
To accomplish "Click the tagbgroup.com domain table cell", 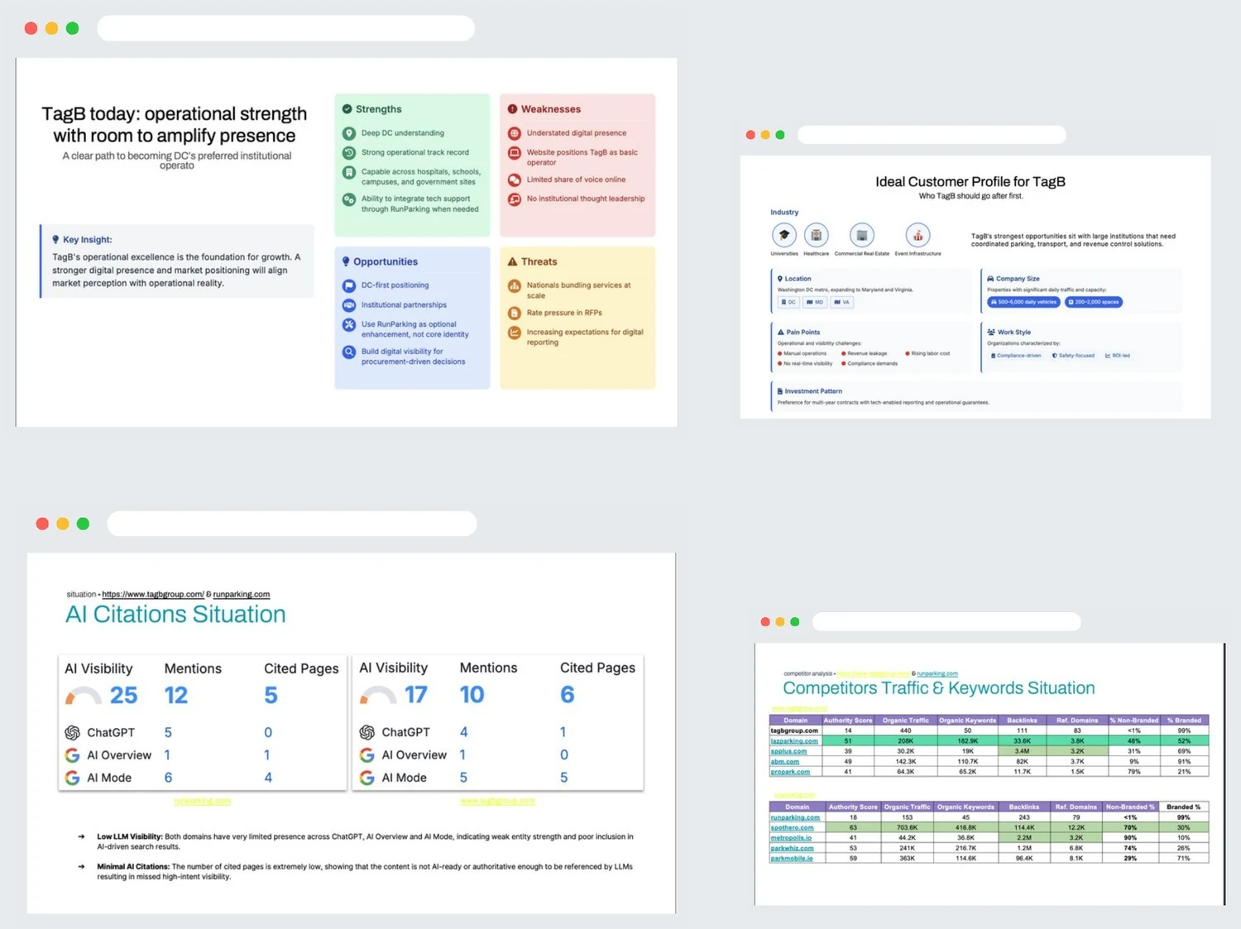I will pos(795,730).
